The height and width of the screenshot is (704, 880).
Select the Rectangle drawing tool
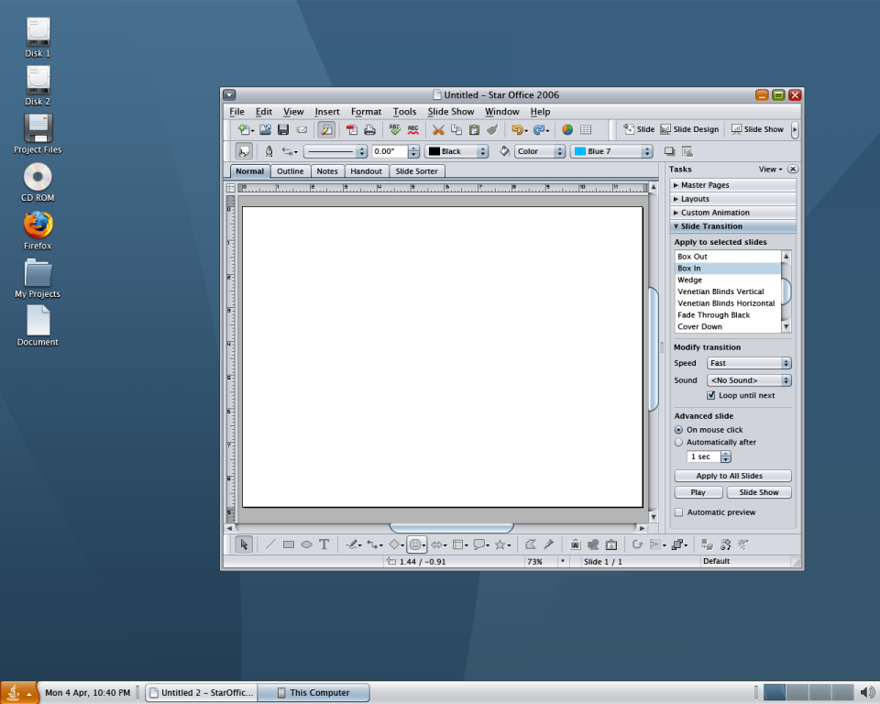[289, 544]
